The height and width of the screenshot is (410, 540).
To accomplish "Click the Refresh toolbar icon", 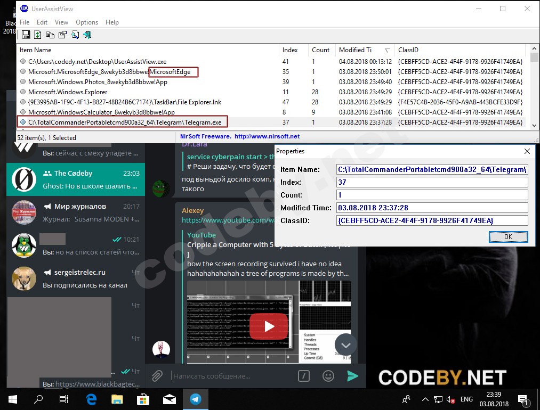I will pyautogui.click(x=37, y=35).
